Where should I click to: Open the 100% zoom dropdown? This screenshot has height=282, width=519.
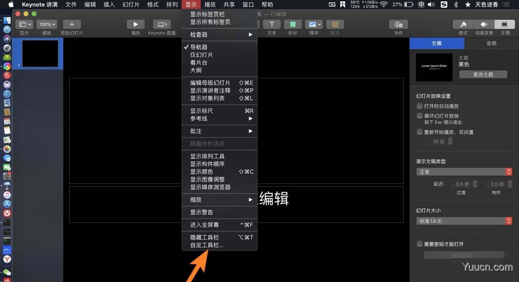click(x=47, y=24)
